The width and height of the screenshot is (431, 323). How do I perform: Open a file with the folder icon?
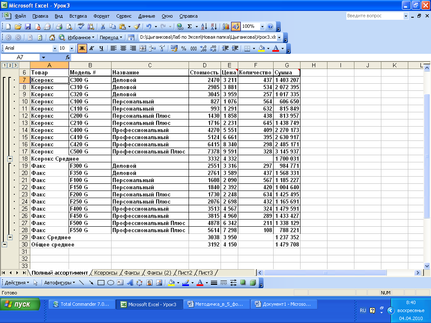tap(18, 26)
